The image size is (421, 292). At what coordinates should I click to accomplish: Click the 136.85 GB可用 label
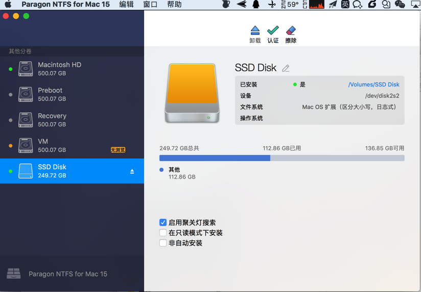(385, 148)
